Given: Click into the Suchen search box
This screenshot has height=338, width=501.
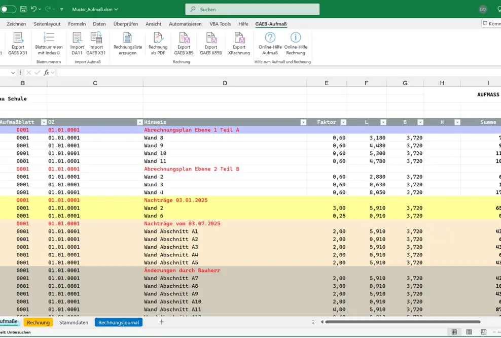Looking at the screenshot, I should [253, 9].
